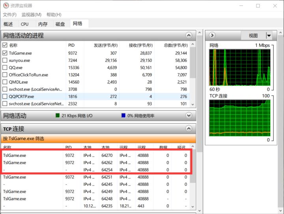Sort processes by the PID column header

coord(71,45)
